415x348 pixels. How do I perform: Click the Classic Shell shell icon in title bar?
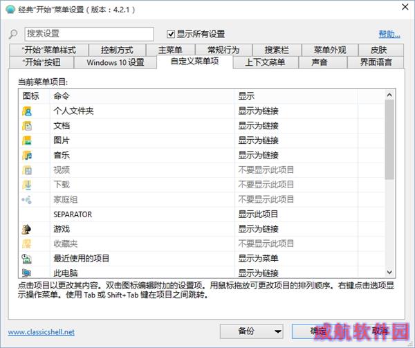coord(10,9)
